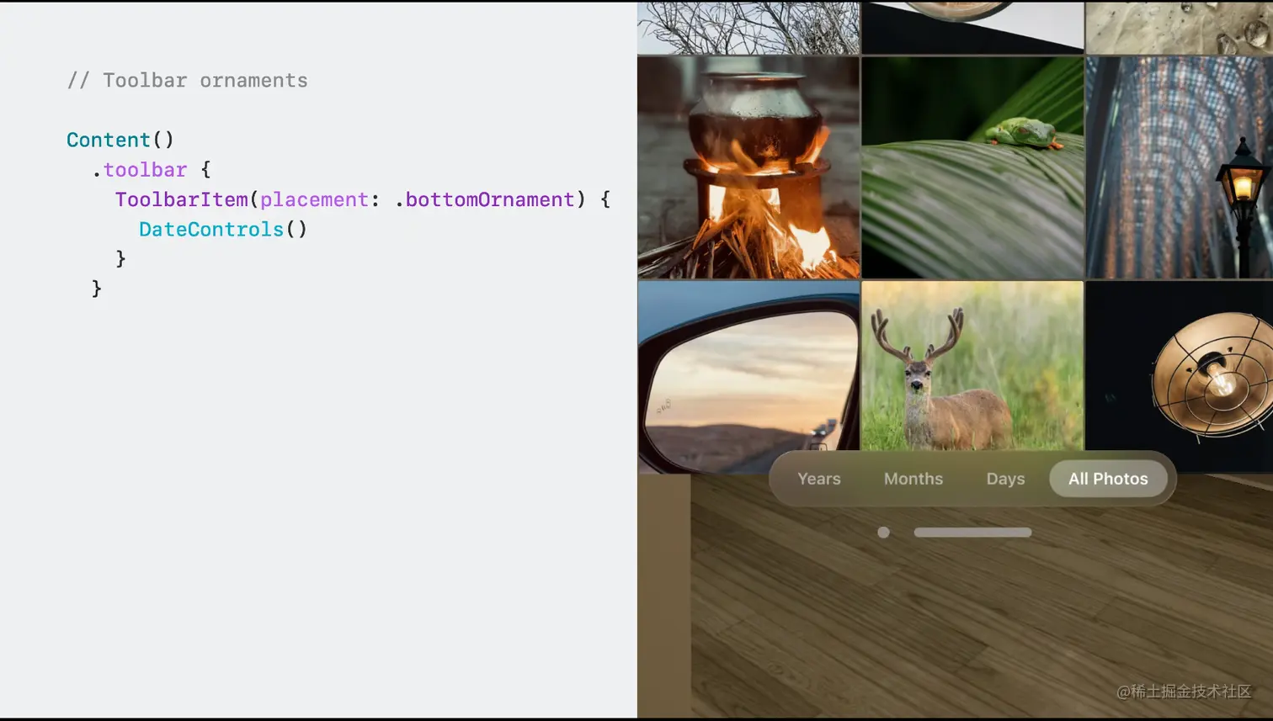Click the 'placement' parameter label
This screenshot has height=721, width=1273.
tap(314, 199)
